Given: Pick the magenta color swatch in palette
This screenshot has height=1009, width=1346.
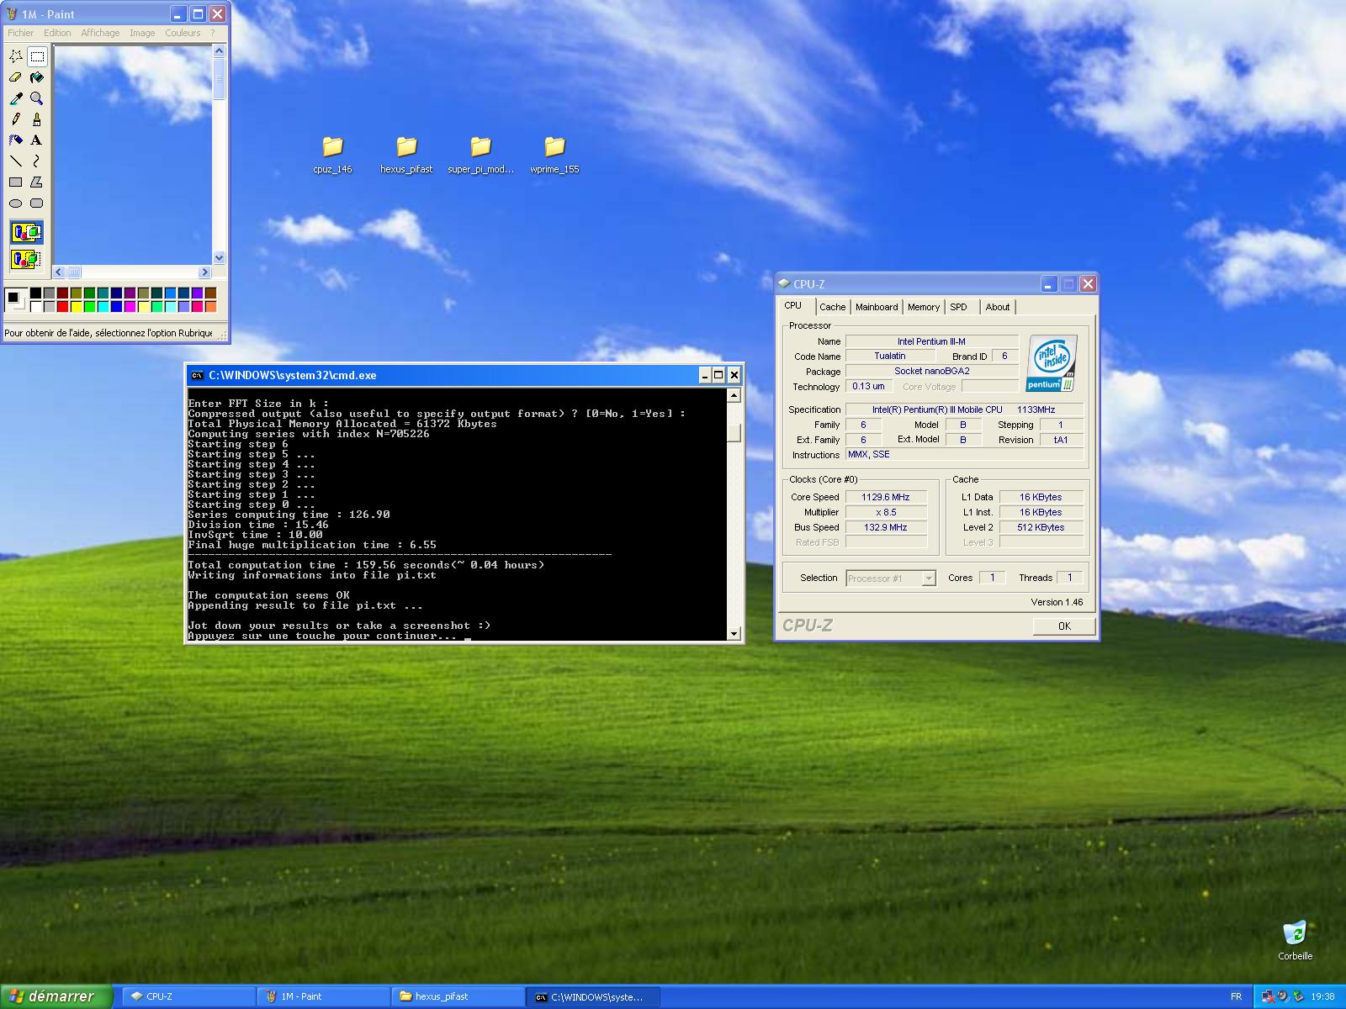Looking at the screenshot, I should [x=130, y=306].
